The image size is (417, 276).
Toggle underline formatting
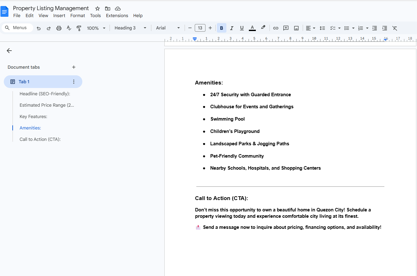point(242,28)
